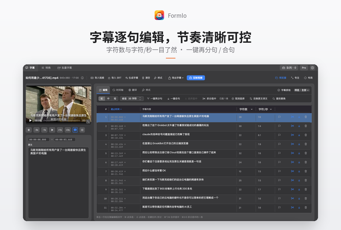Click the file info icon beside 17:00
Viewport: 341px width, 230px height.
coord(82,78)
